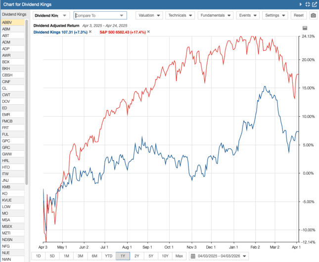
Task: Focus the Compare To input field
Action: tap(96, 15)
